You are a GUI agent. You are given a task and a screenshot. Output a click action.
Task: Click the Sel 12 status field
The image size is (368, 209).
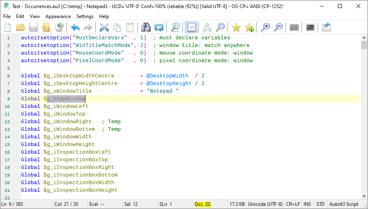pos(140,204)
